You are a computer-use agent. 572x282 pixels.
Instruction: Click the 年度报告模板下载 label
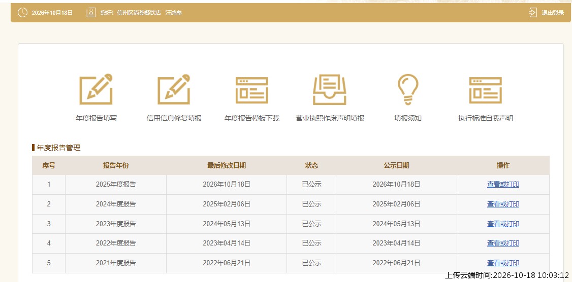251,118
